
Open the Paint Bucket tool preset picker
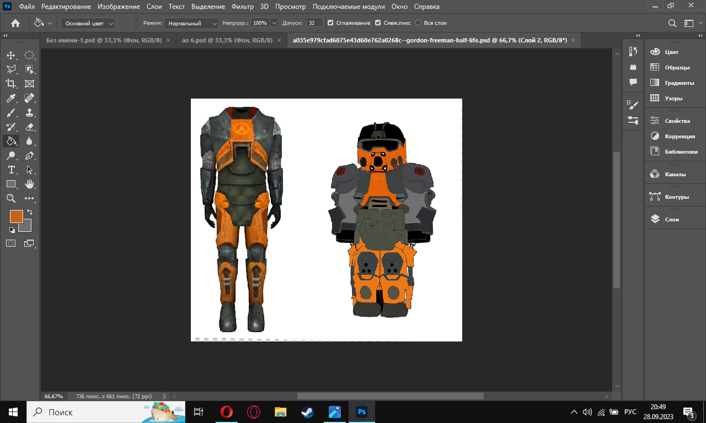point(42,23)
